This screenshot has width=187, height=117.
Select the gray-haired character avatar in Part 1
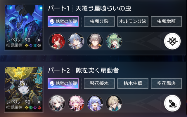(95, 41)
